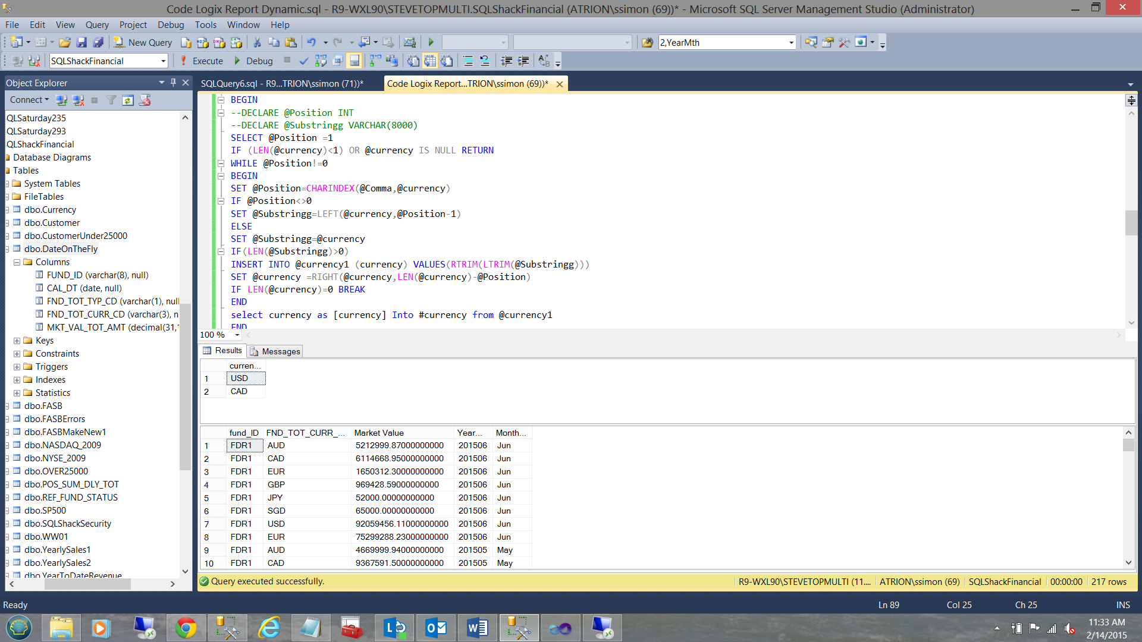Expand the Keys folder node

[17, 341]
